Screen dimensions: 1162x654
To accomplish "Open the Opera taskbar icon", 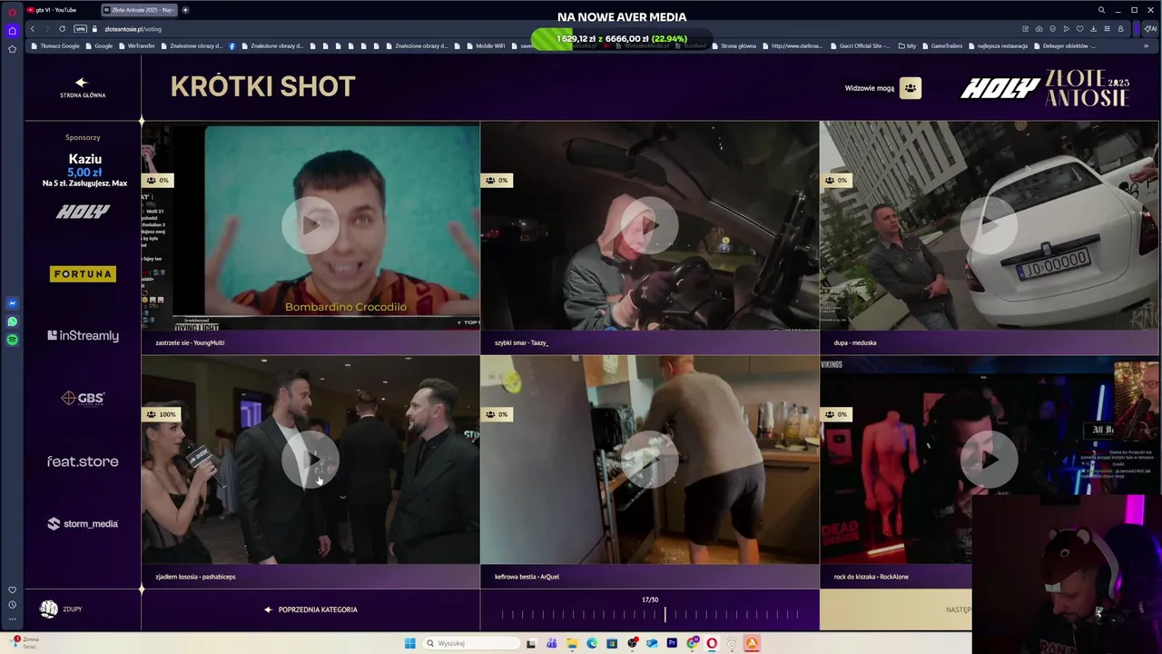I will (712, 643).
